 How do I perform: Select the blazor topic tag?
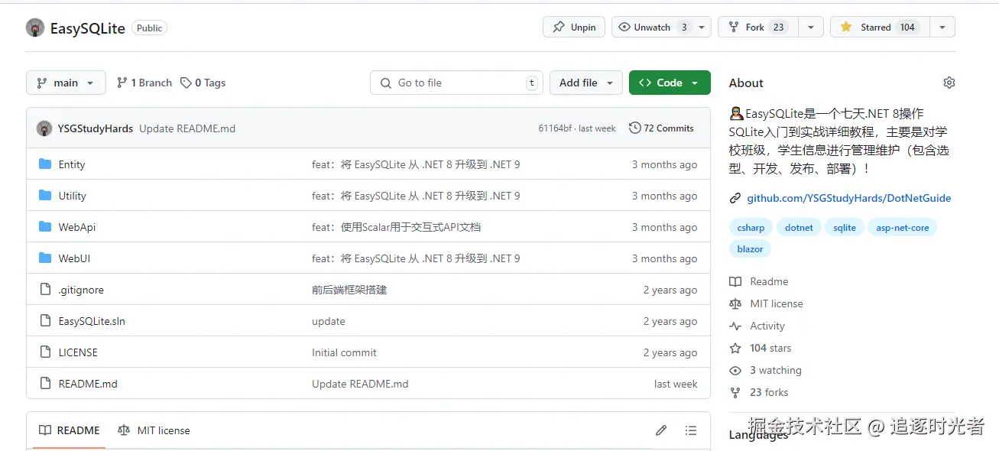tap(750, 248)
